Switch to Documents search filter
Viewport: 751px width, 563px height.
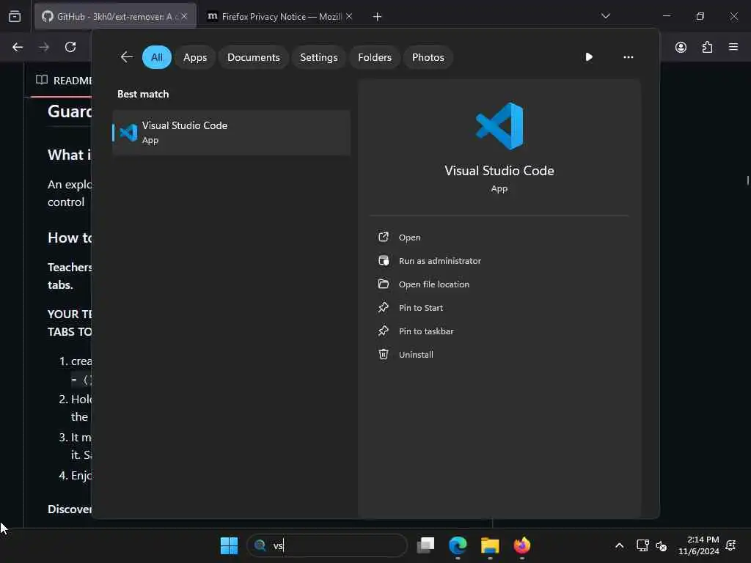tap(253, 57)
